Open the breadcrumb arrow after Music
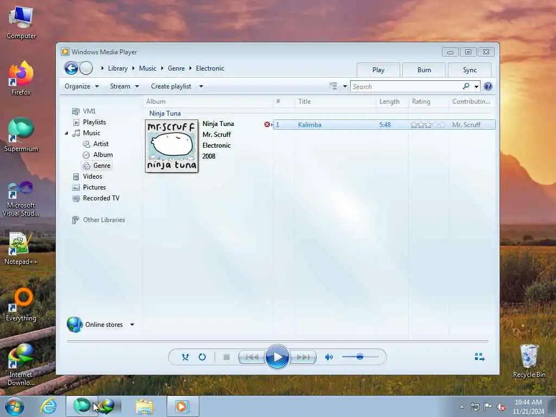Viewport: 556px width, 417px height. click(162, 68)
